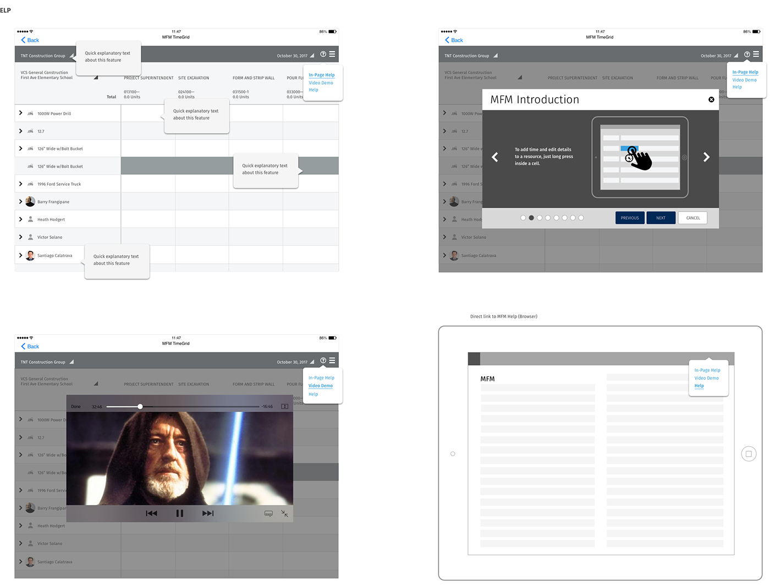This screenshot has width=781, height=588.
Task: Open the subtitles icon in video controls
Action: 268,513
